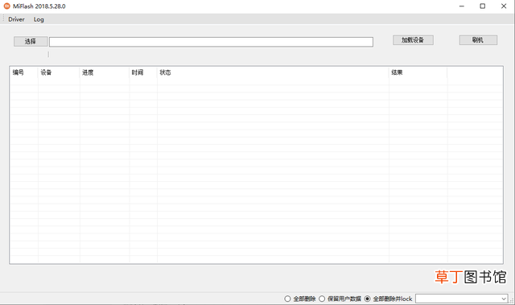The width and height of the screenshot is (515, 305).
Task: Close the MiFlash window
Action: coord(504,6)
